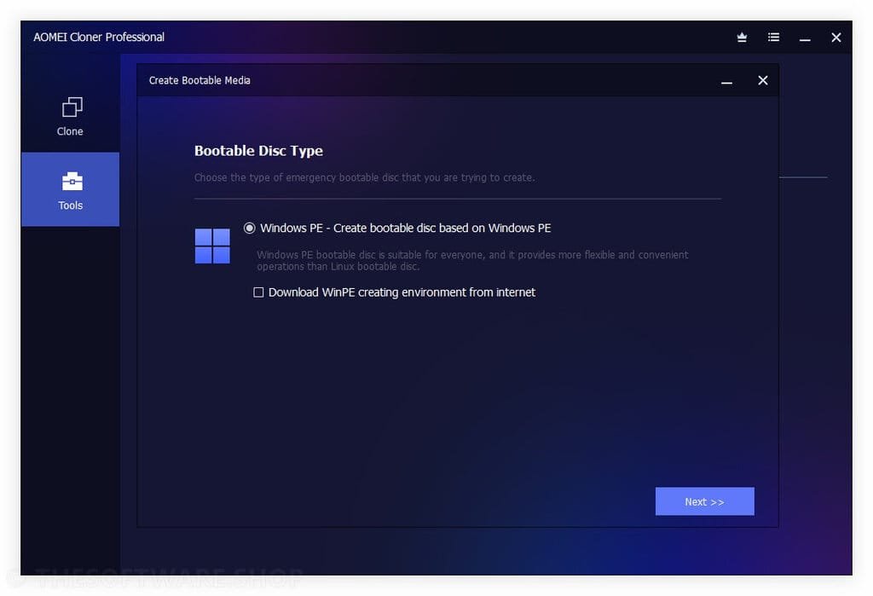
Task: Click the Clone icon in the sidebar
Action: coord(71,108)
